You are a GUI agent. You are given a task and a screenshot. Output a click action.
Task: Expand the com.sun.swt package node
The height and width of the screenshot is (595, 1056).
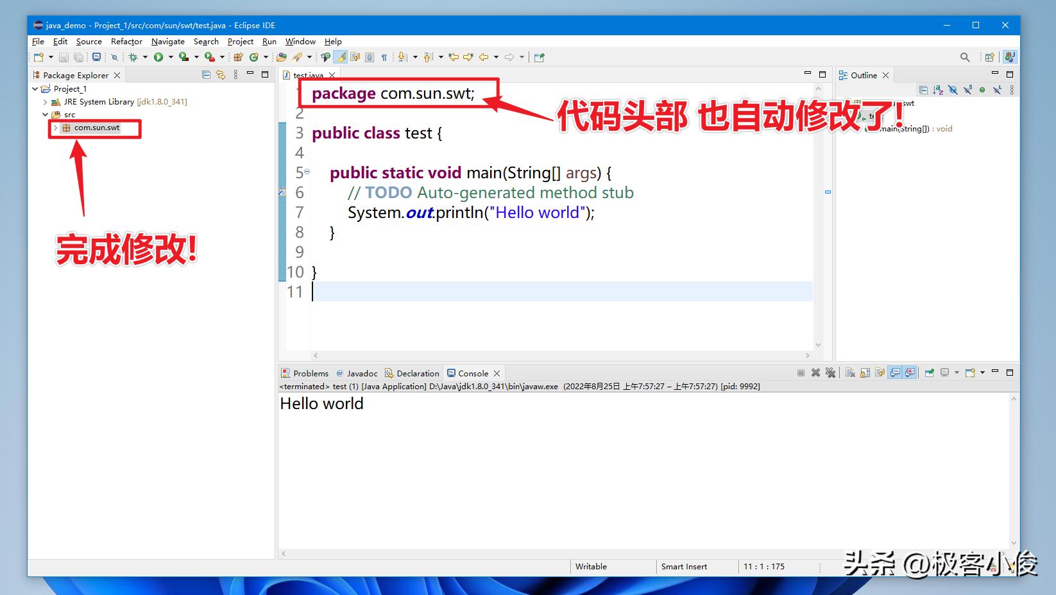coord(55,128)
